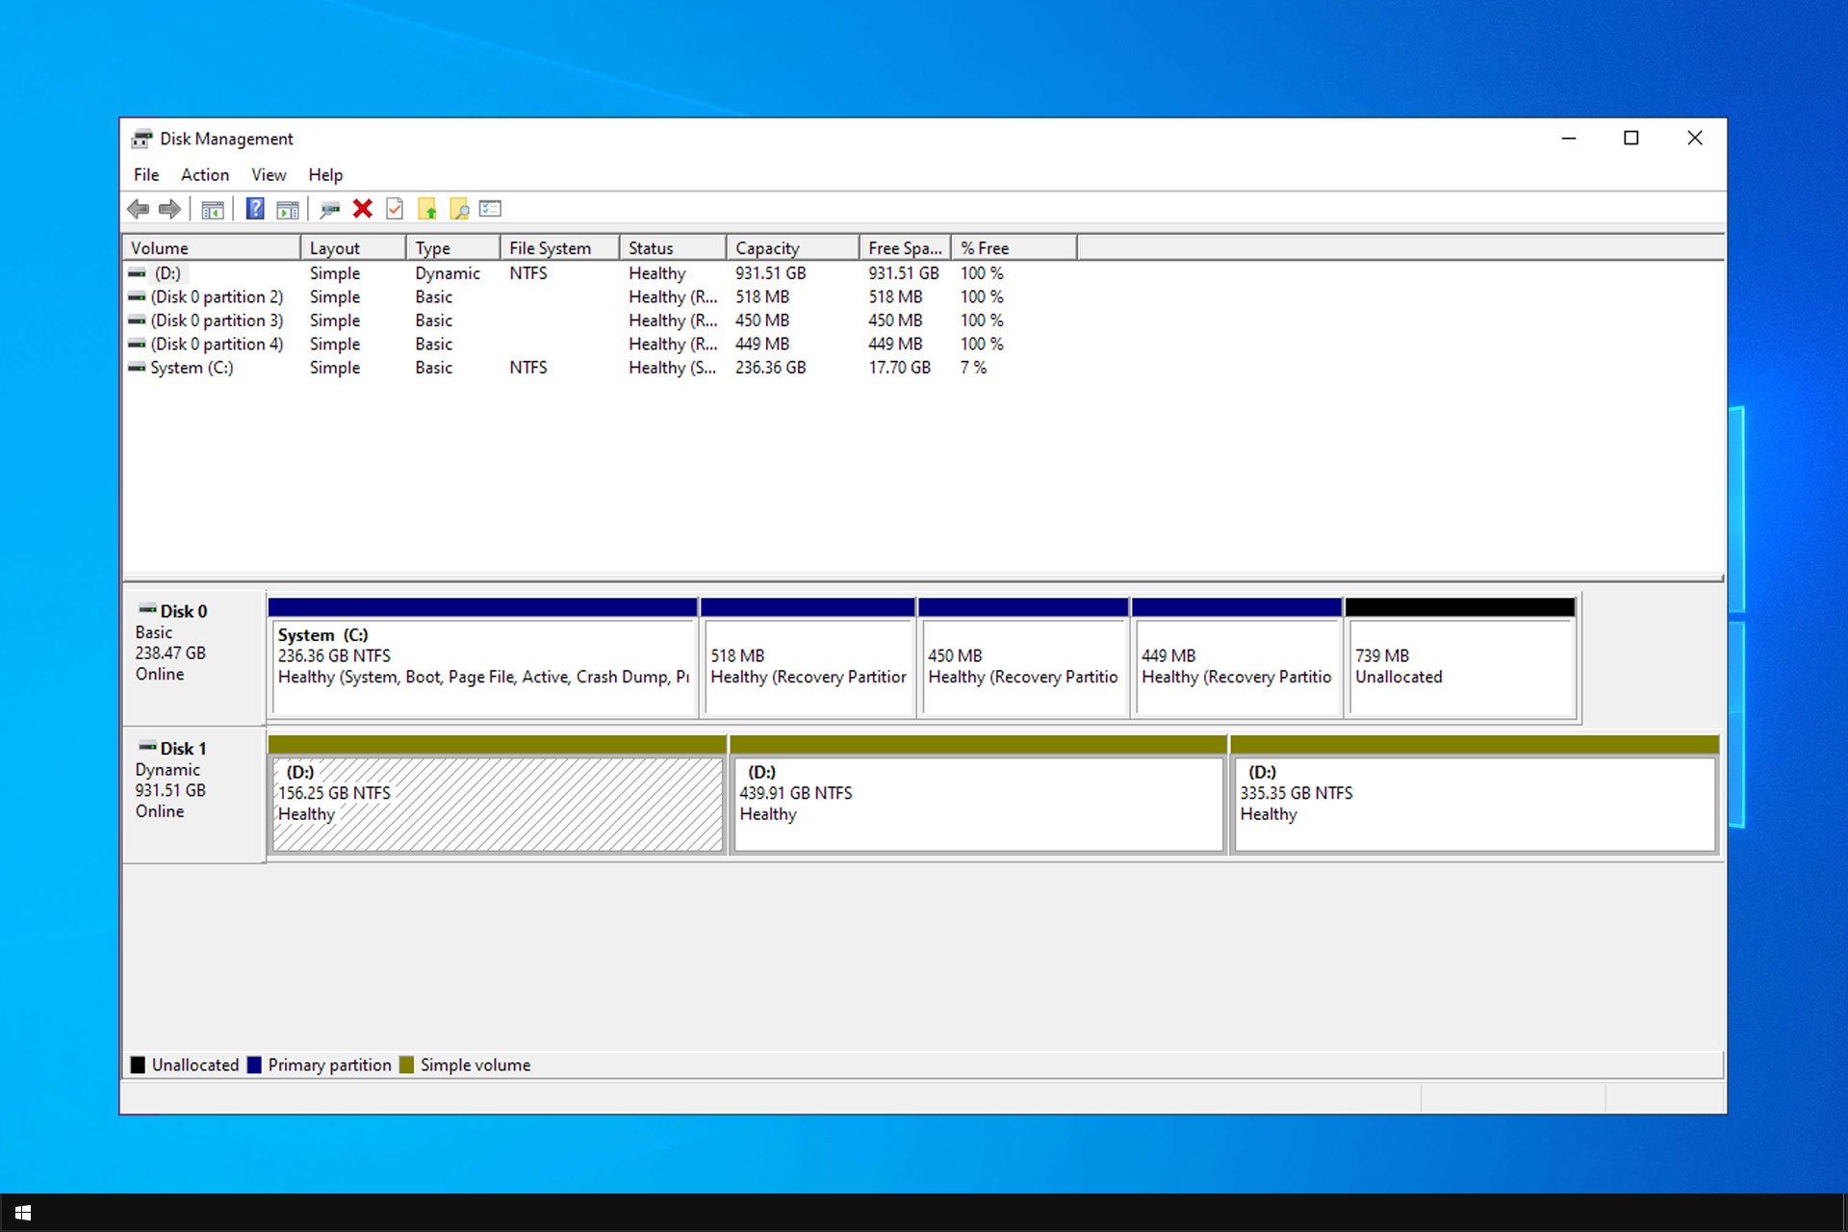The height and width of the screenshot is (1232, 1848).
Task: Sort by the Free Space column header
Action: coord(906,248)
